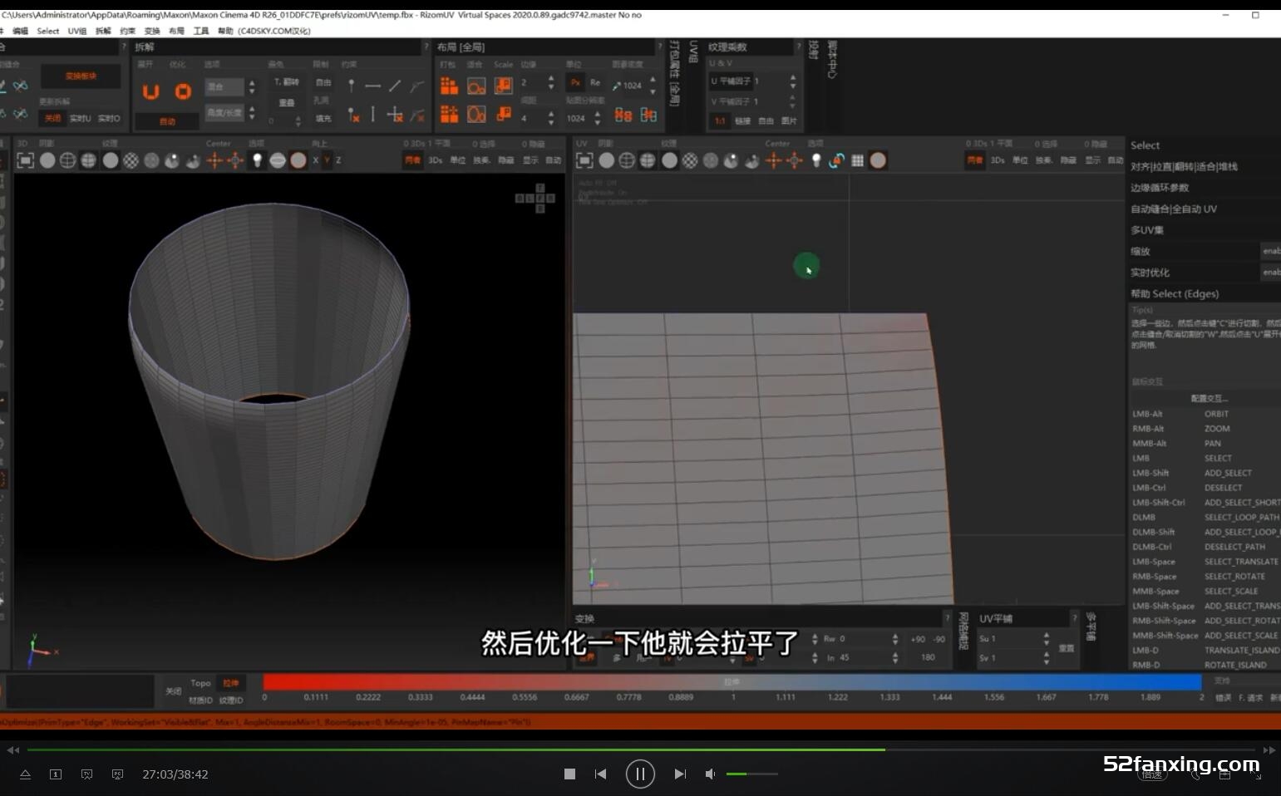The height and width of the screenshot is (796, 1281).
Task: Click the 自动 unwrap button
Action: coord(168,121)
